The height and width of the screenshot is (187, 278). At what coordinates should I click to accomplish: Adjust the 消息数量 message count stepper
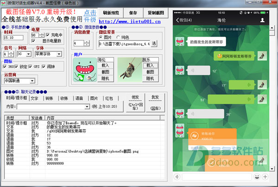pos(87,43)
